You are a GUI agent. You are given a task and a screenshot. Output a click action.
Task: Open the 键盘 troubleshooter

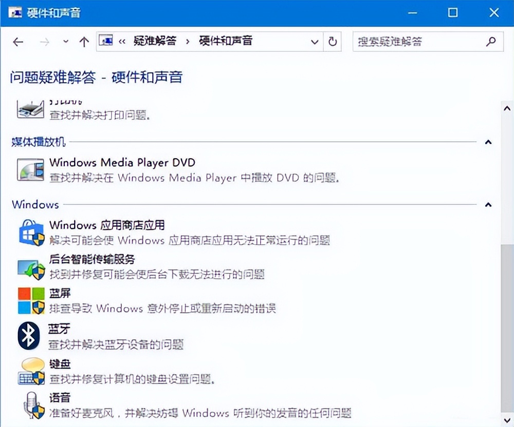60,364
